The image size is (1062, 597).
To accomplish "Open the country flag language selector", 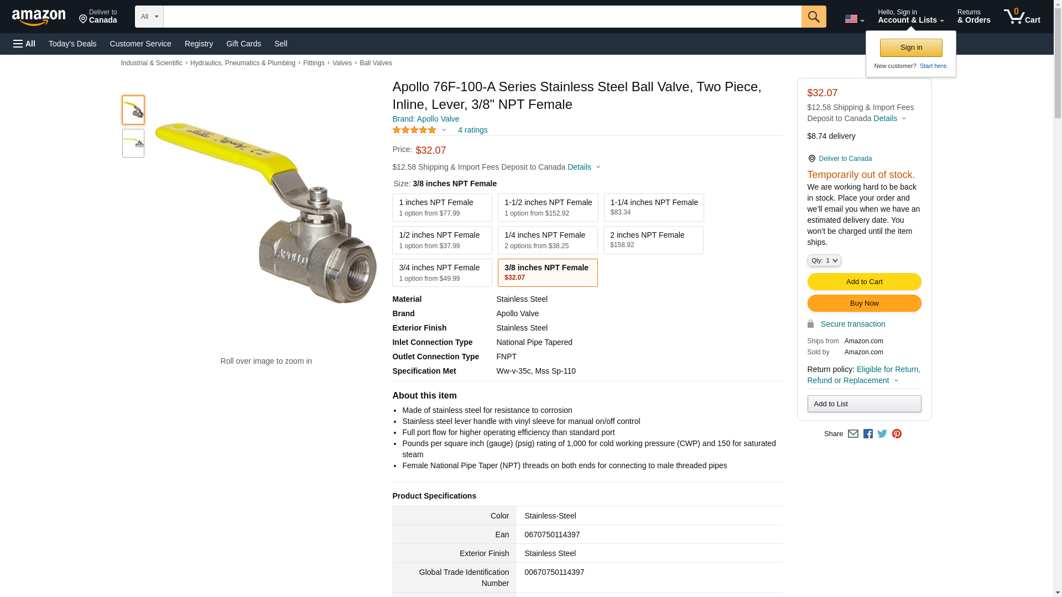I will point(854,19).
